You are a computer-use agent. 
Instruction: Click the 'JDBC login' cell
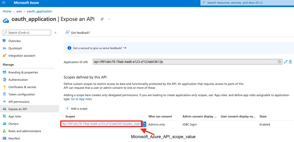click(x=190, y=124)
